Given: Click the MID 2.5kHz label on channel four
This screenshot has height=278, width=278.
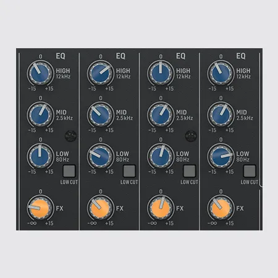Looking at the screenshot, I should pyautogui.click(x=245, y=115).
